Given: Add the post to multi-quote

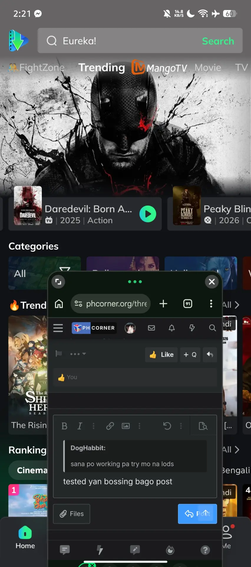Looking at the screenshot, I should click(190, 355).
